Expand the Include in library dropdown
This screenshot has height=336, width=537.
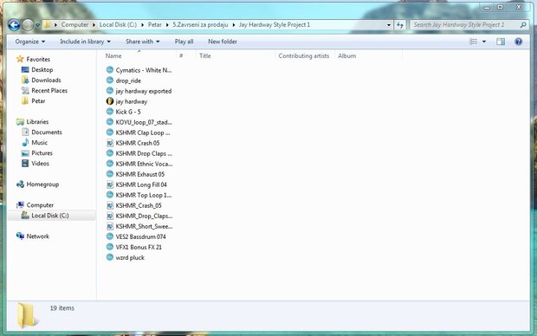coord(85,42)
